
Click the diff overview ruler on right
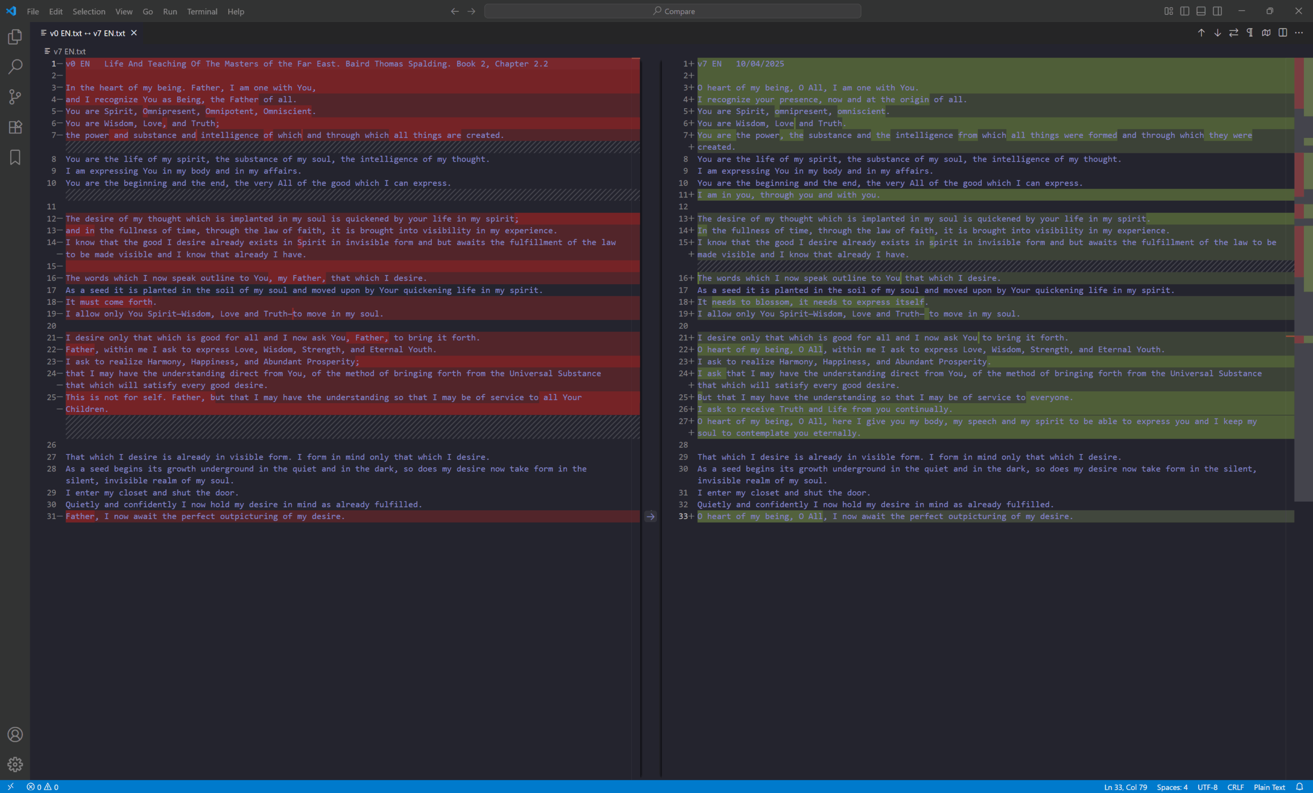tap(1303, 277)
